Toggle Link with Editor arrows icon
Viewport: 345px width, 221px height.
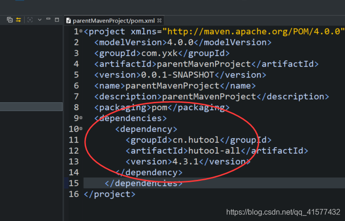(19, 20)
